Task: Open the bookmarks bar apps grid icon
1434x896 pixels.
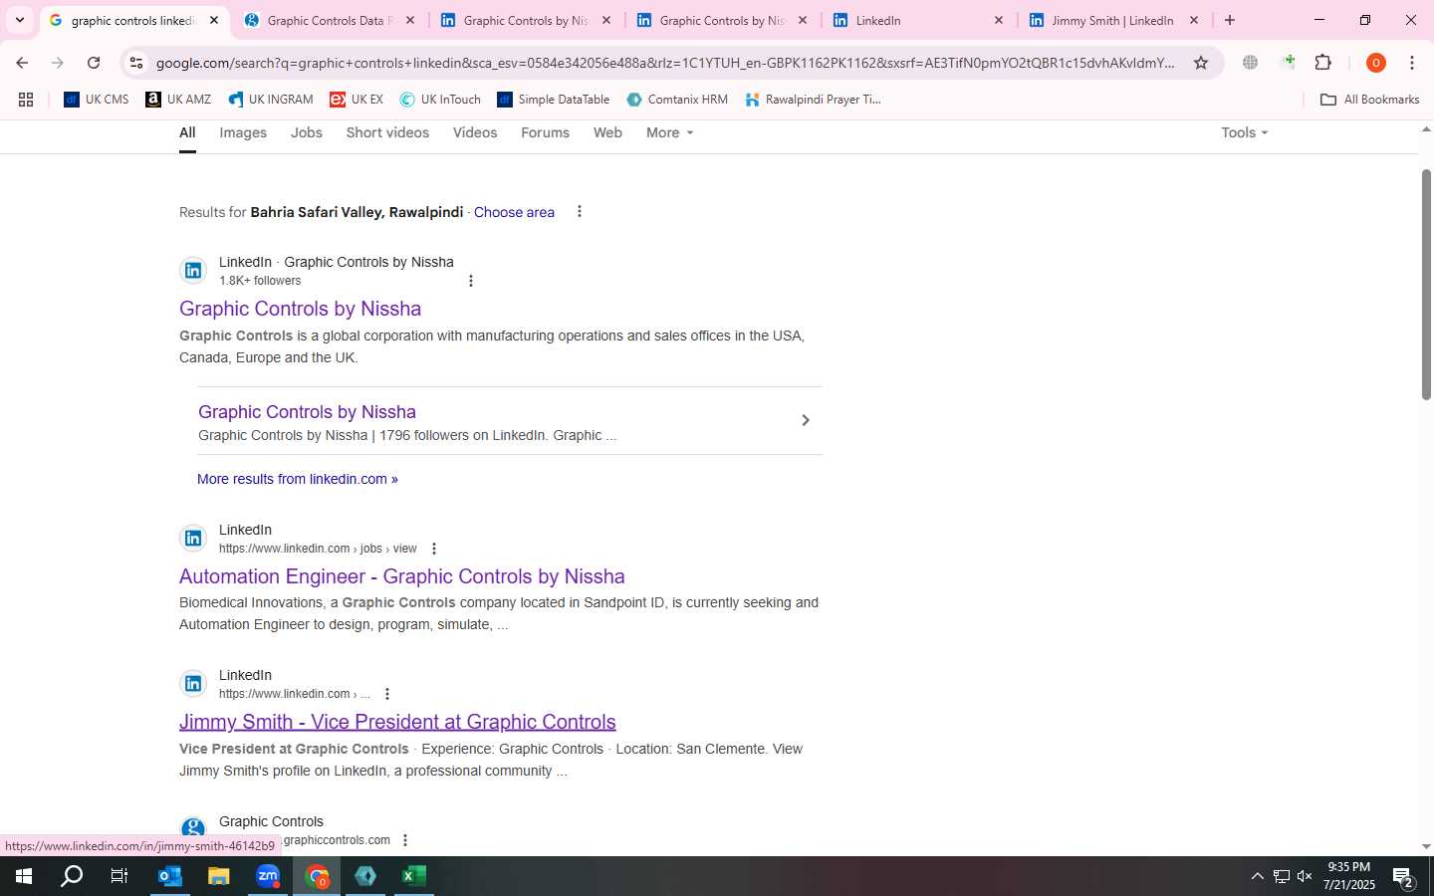Action: [26, 100]
